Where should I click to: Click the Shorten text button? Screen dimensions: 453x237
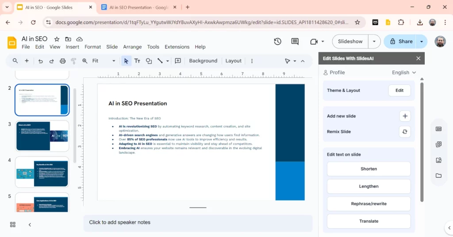click(x=369, y=169)
